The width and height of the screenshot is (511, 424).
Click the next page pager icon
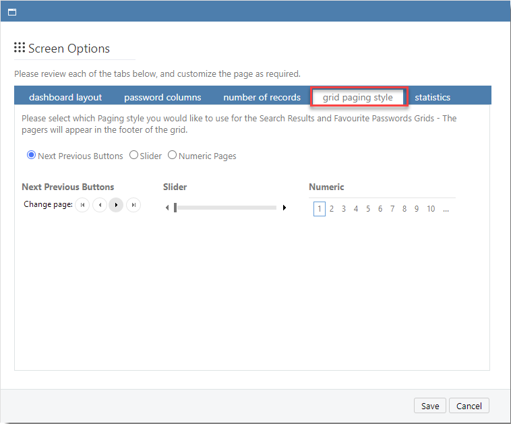[117, 205]
